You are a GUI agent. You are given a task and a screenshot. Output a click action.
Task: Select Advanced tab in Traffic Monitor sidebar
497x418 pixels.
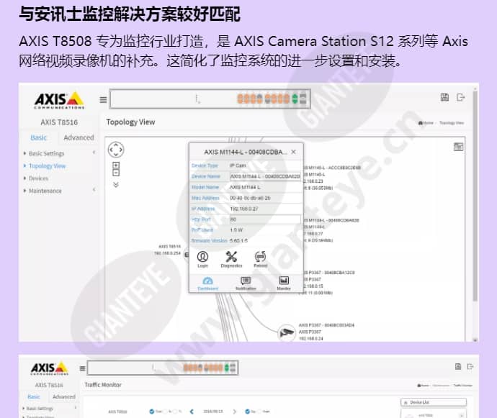63,396
